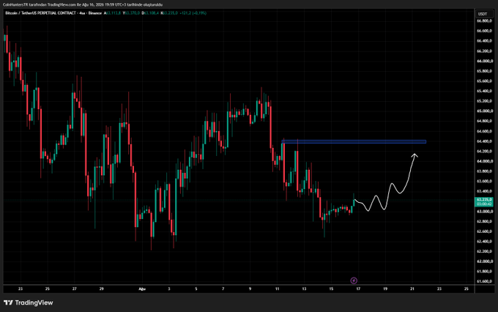Image resolution: width=498 pixels, height=312 pixels.
Task: Click the USDT currency label above the price axis
Action: 483,14
